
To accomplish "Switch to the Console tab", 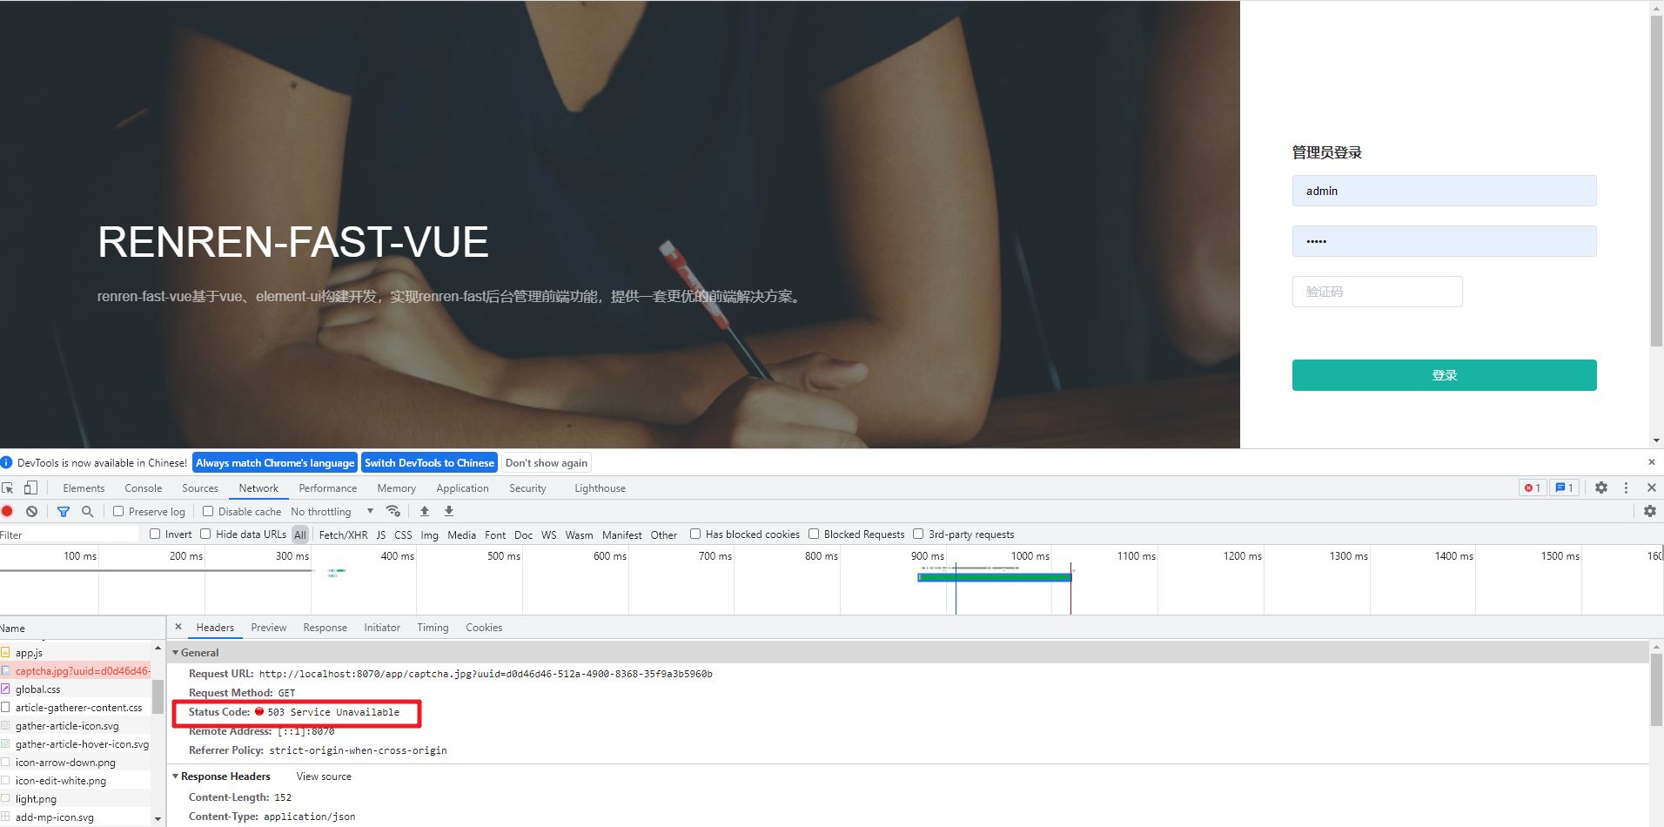I will pyautogui.click(x=144, y=488).
